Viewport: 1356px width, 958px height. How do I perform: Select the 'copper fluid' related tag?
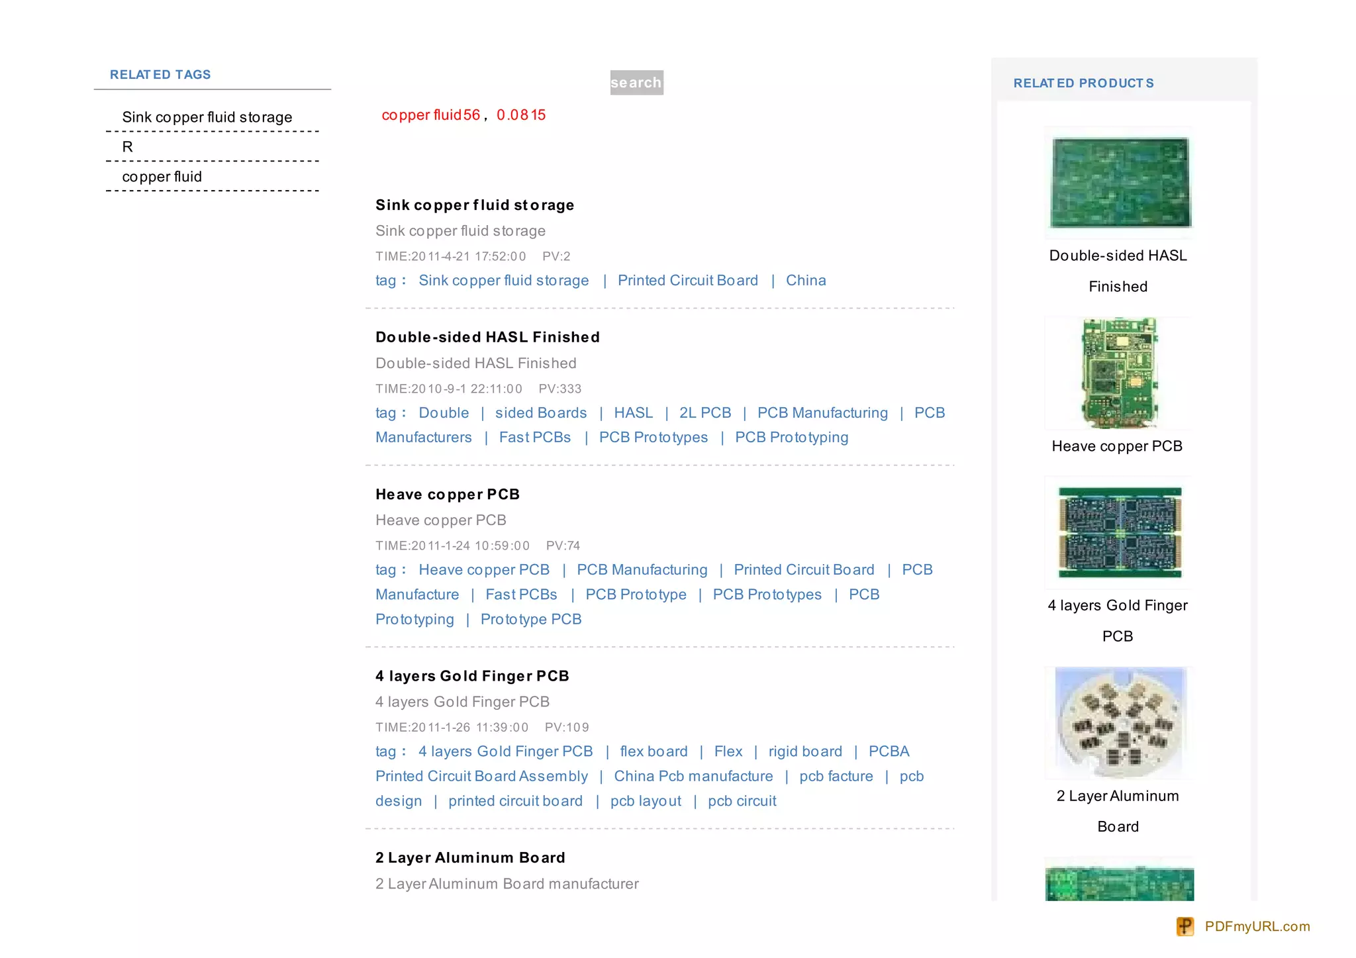[x=162, y=177]
